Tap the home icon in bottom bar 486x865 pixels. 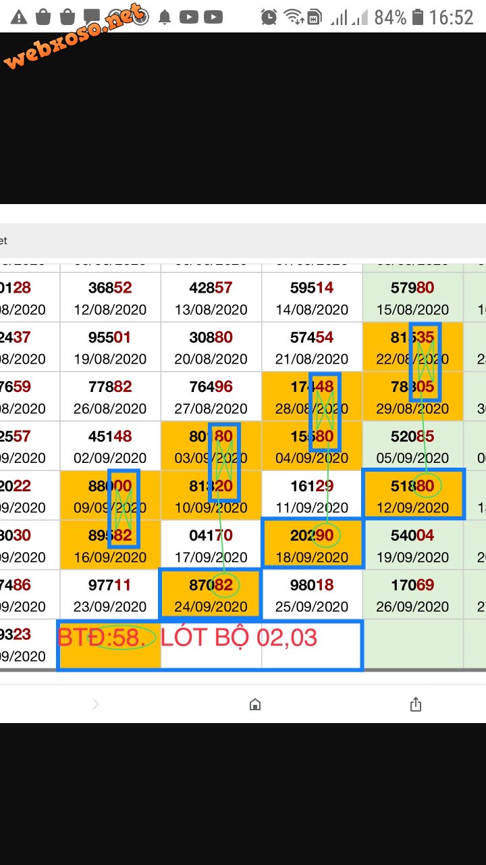click(255, 705)
